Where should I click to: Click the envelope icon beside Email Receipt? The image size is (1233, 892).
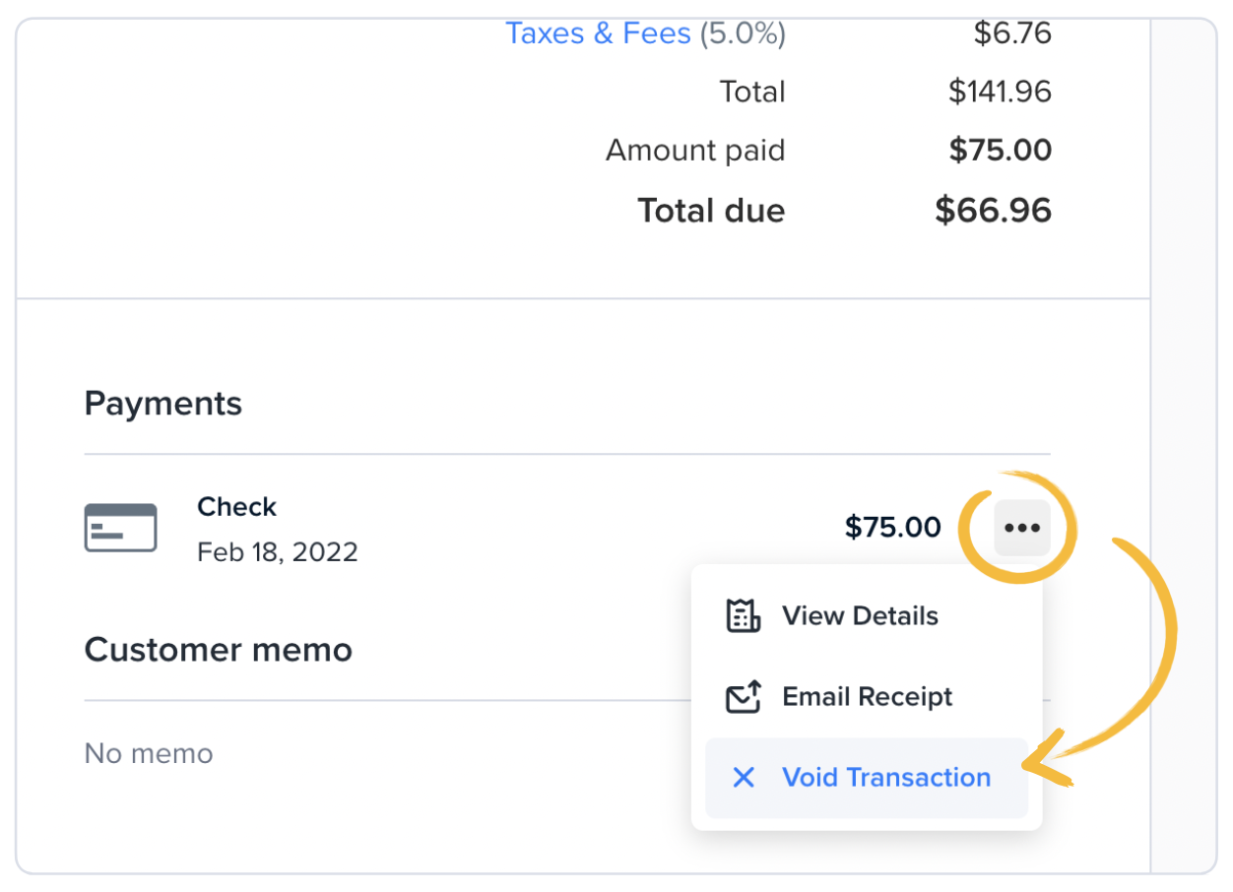[742, 696]
